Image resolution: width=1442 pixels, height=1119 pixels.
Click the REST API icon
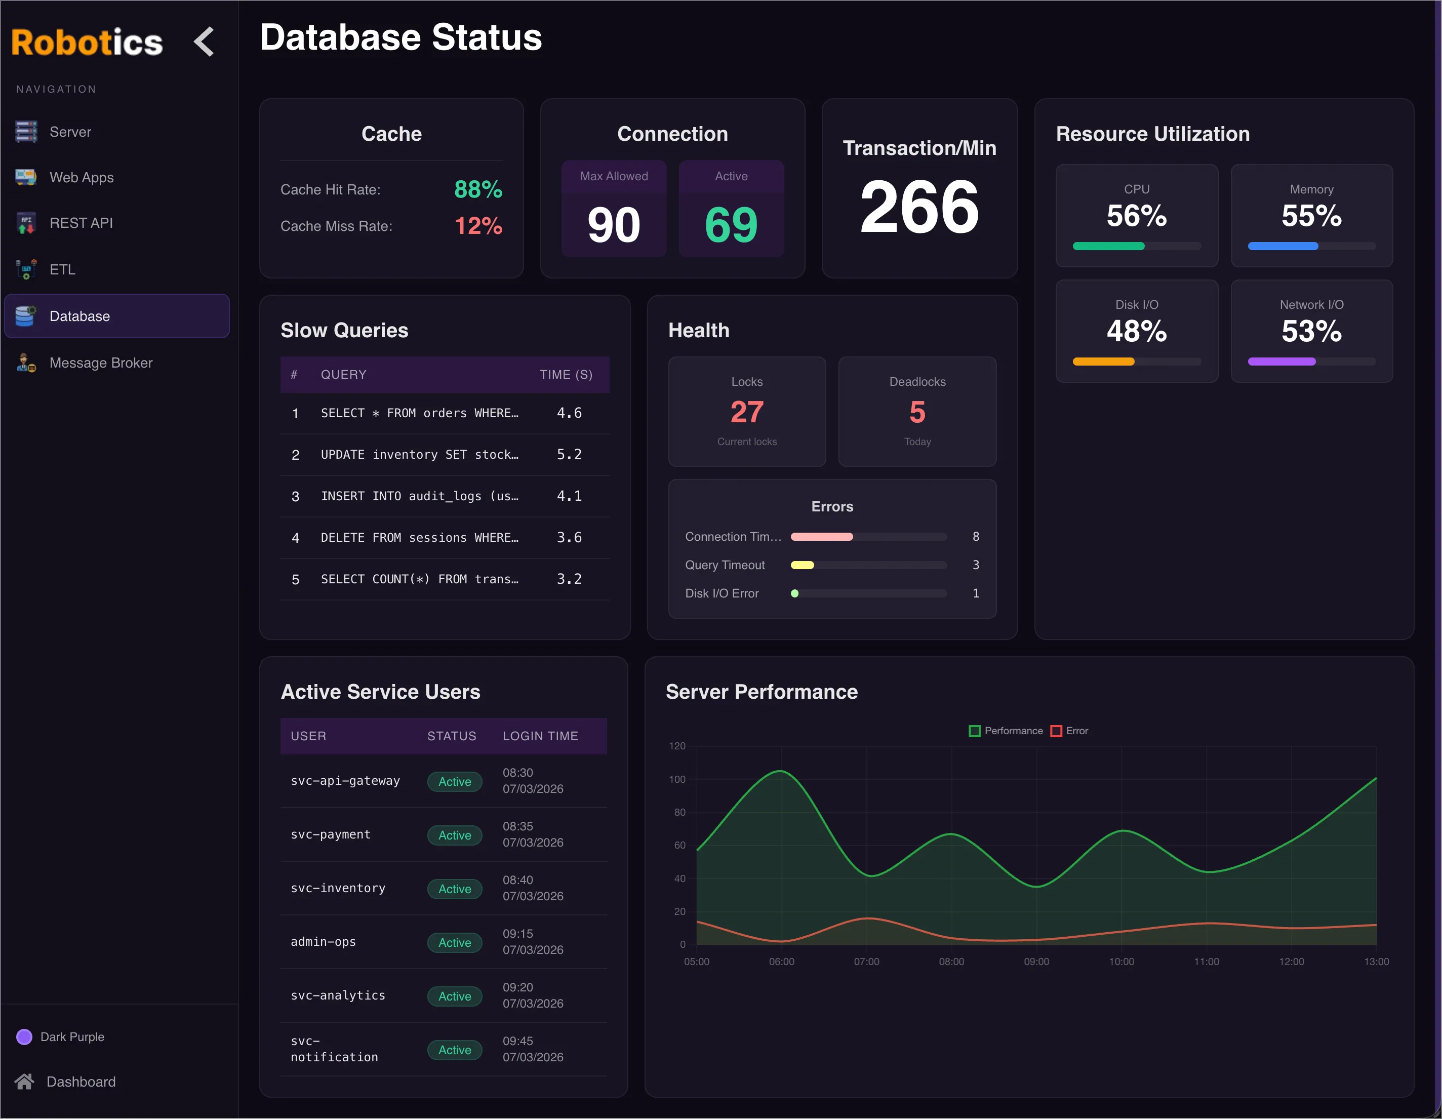[x=26, y=223]
